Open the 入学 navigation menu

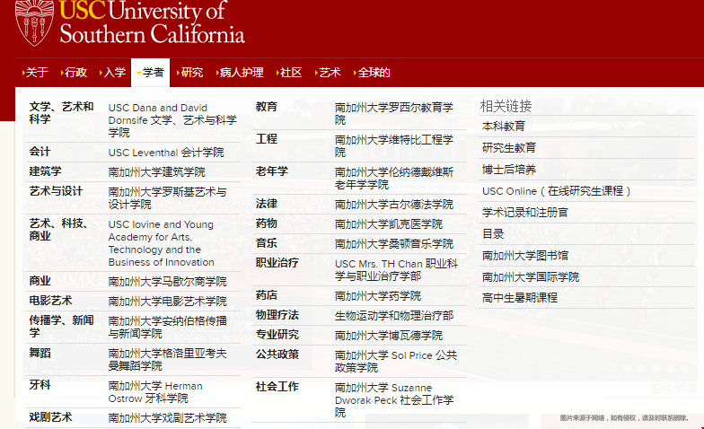pos(113,72)
